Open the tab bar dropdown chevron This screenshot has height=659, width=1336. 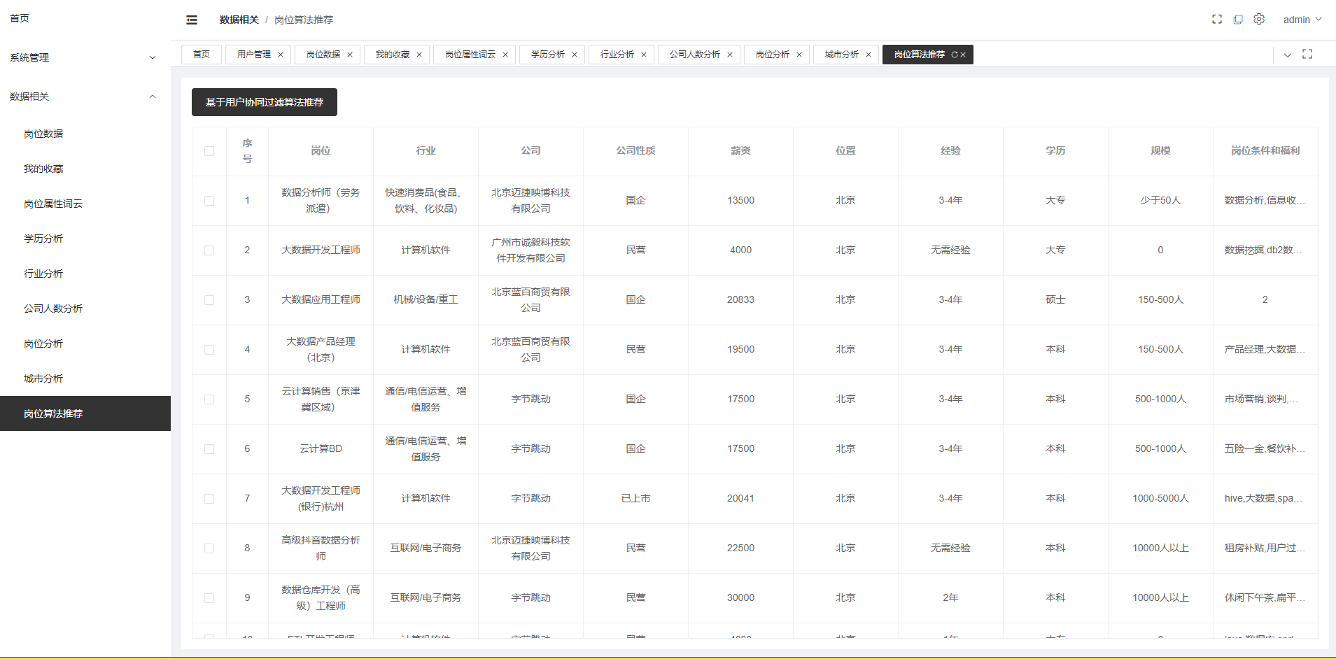coord(1287,55)
